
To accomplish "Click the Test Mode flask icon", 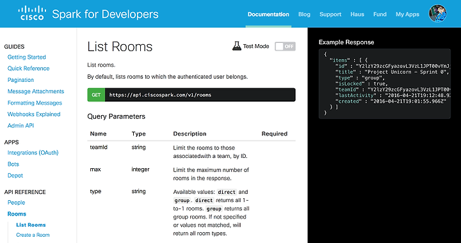I will 237,46.
